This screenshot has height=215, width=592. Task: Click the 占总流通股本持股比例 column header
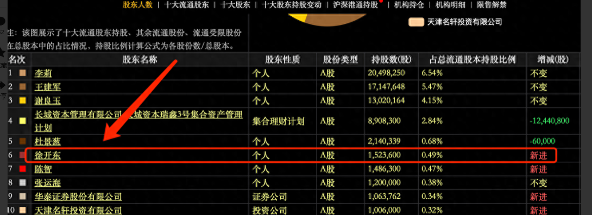click(473, 59)
